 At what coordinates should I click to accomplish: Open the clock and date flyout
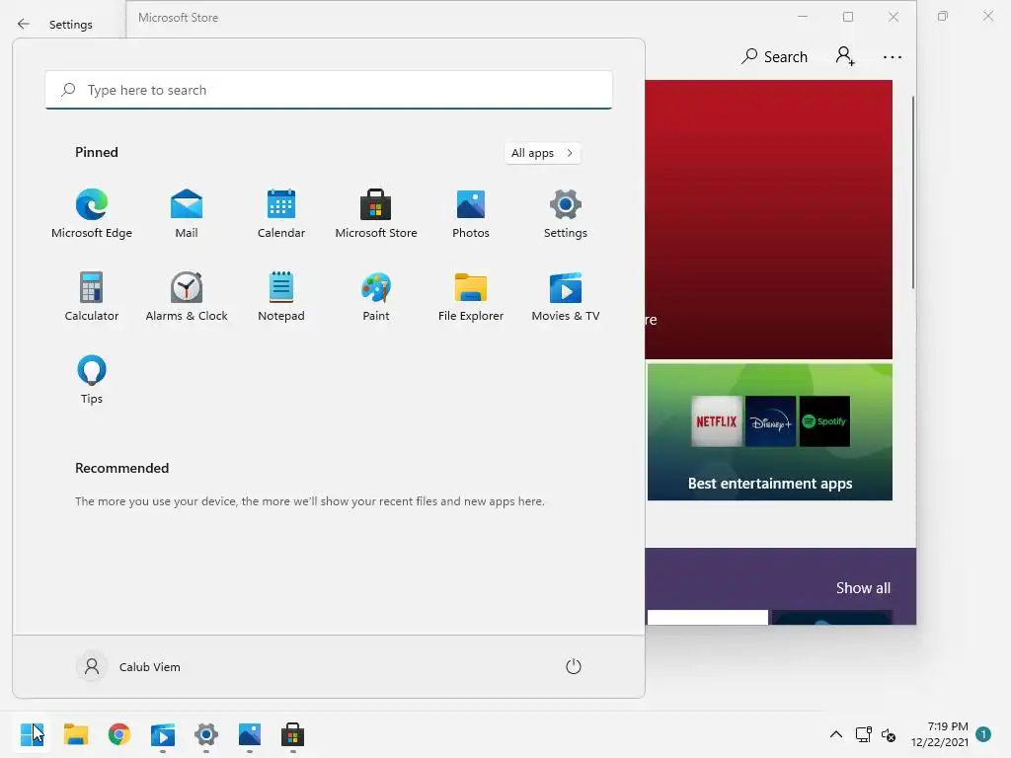(940, 734)
